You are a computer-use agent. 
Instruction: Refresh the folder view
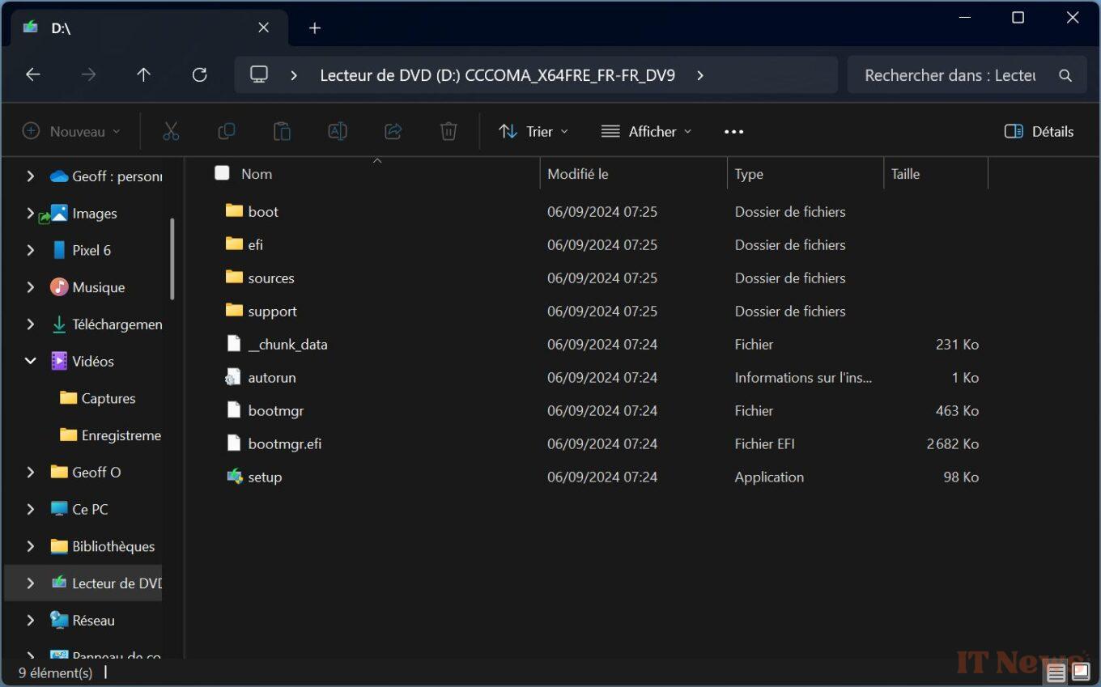click(x=199, y=74)
